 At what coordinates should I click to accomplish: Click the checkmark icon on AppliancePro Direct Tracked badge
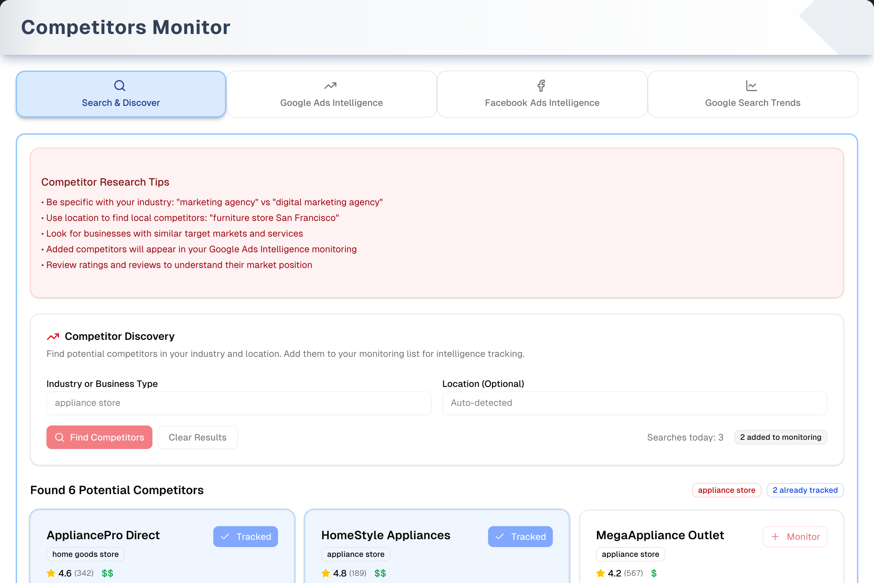(x=225, y=537)
